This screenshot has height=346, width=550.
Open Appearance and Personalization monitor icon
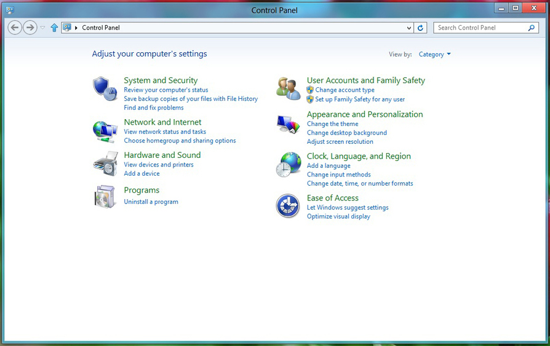288,125
